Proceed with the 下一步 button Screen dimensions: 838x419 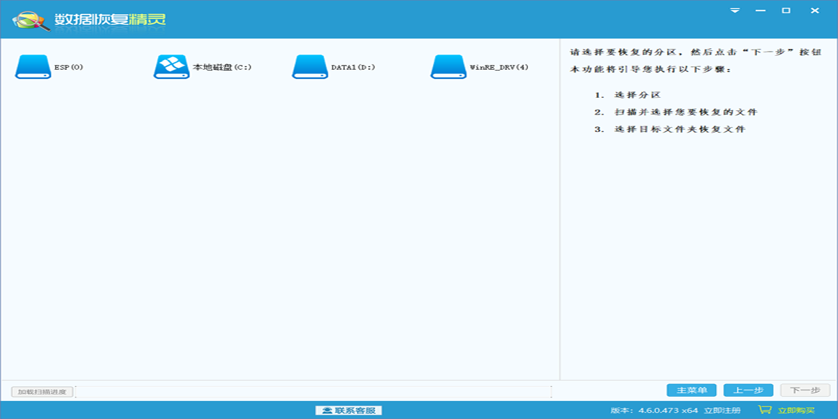(805, 390)
